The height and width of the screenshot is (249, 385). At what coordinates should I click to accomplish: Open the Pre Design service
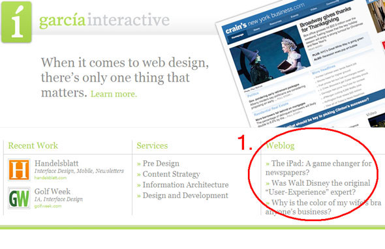[x=161, y=164]
